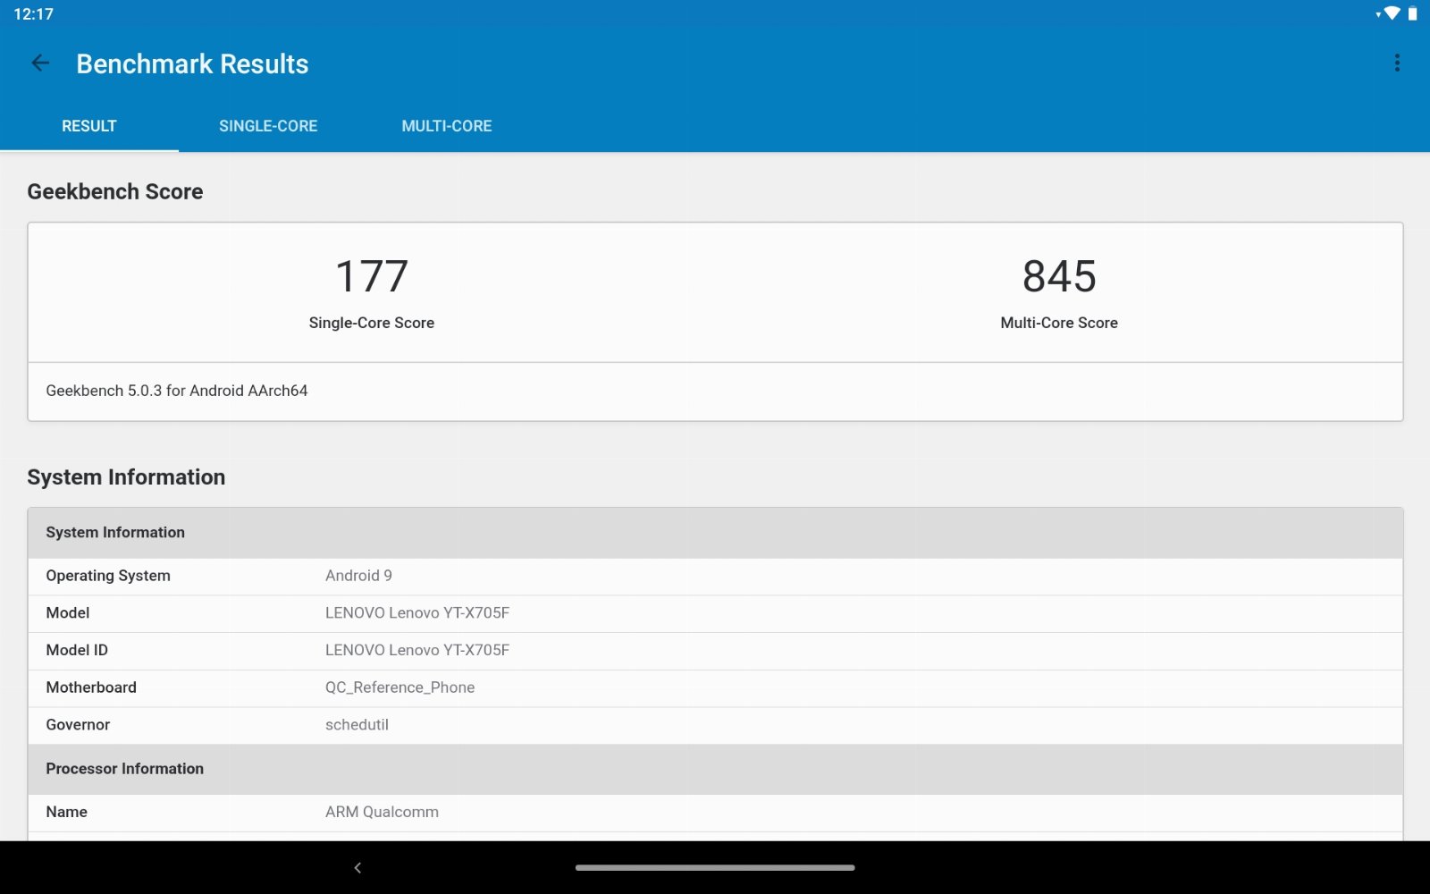Switch to the MULTI-CORE tab
1430x894 pixels.
pyautogui.click(x=447, y=126)
